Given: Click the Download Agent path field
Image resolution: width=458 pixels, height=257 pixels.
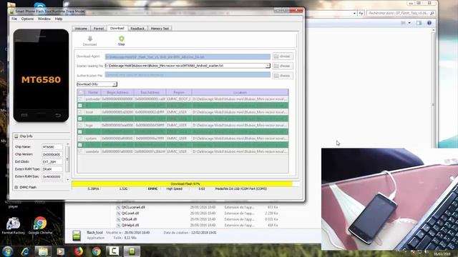Looking at the screenshot, I should [x=187, y=56].
